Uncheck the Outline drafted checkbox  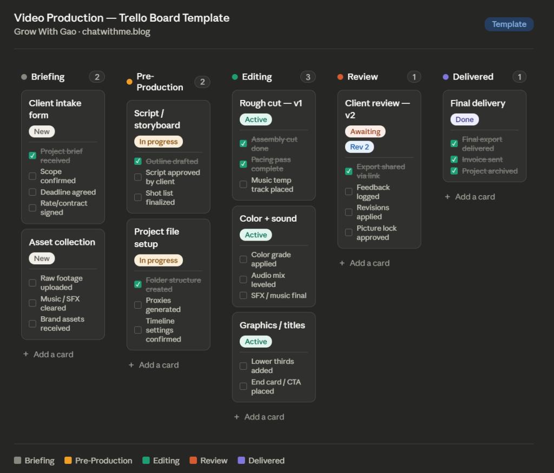(x=138, y=161)
